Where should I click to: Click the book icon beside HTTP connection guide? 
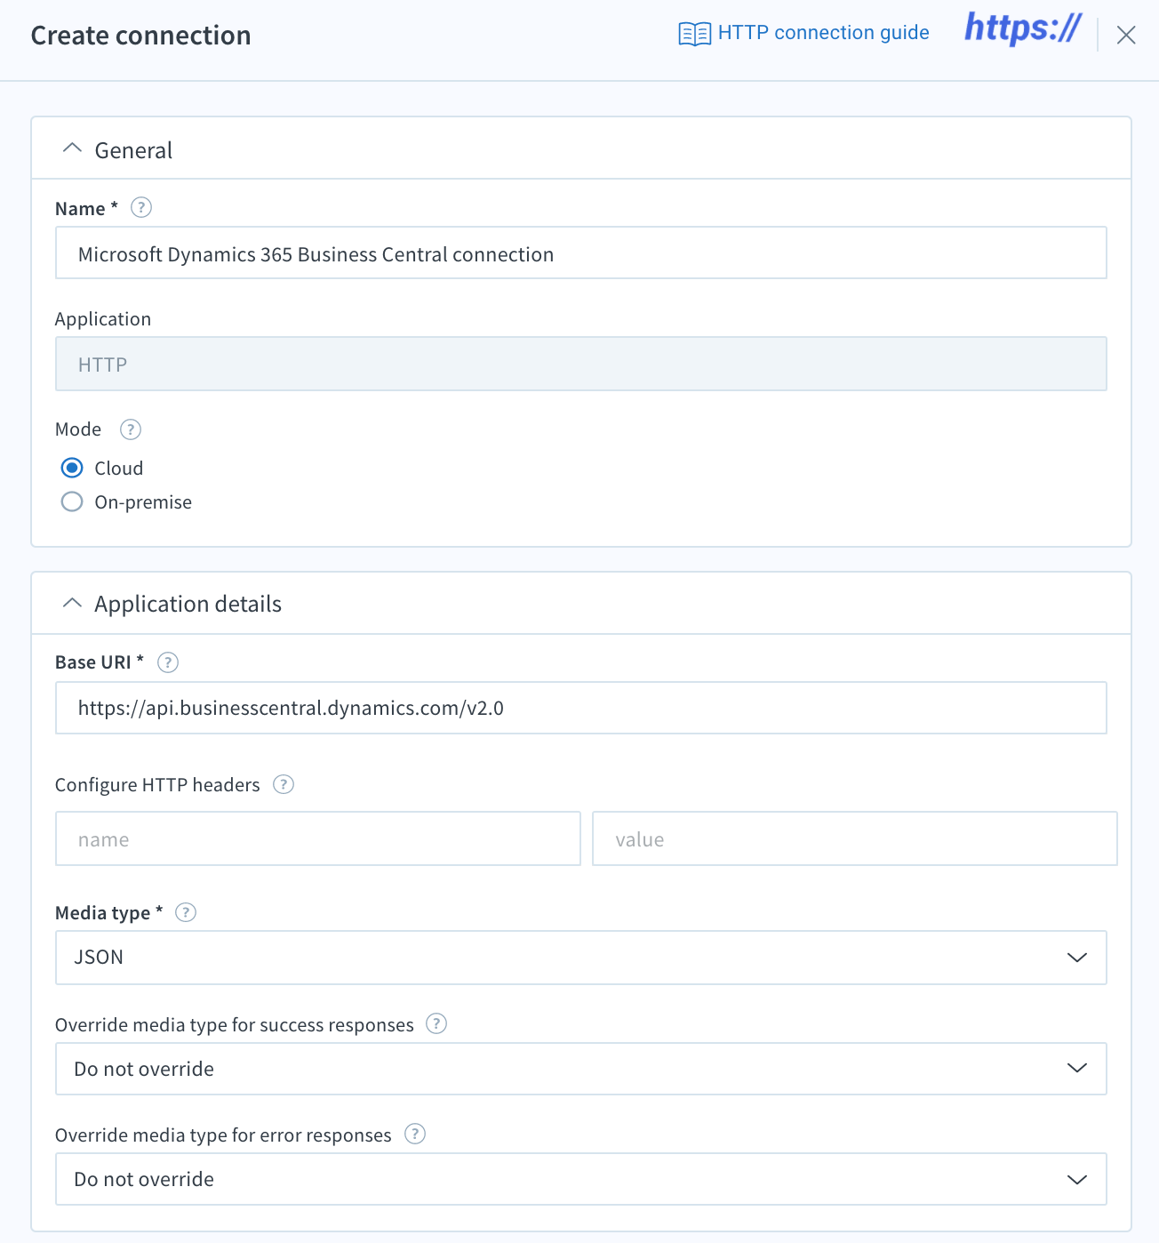click(x=694, y=34)
